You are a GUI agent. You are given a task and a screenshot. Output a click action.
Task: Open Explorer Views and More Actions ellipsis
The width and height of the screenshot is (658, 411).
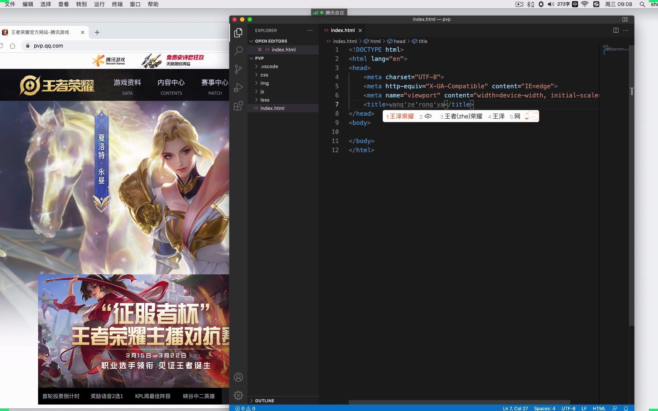(x=310, y=30)
